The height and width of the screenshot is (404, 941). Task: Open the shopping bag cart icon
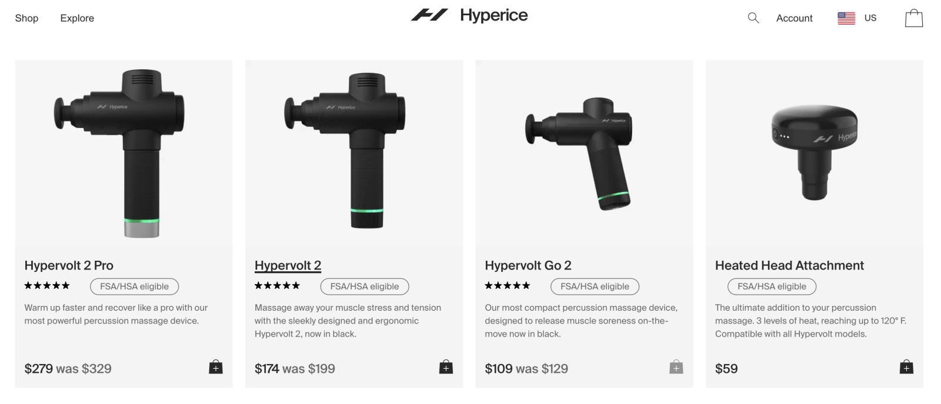coord(913,18)
